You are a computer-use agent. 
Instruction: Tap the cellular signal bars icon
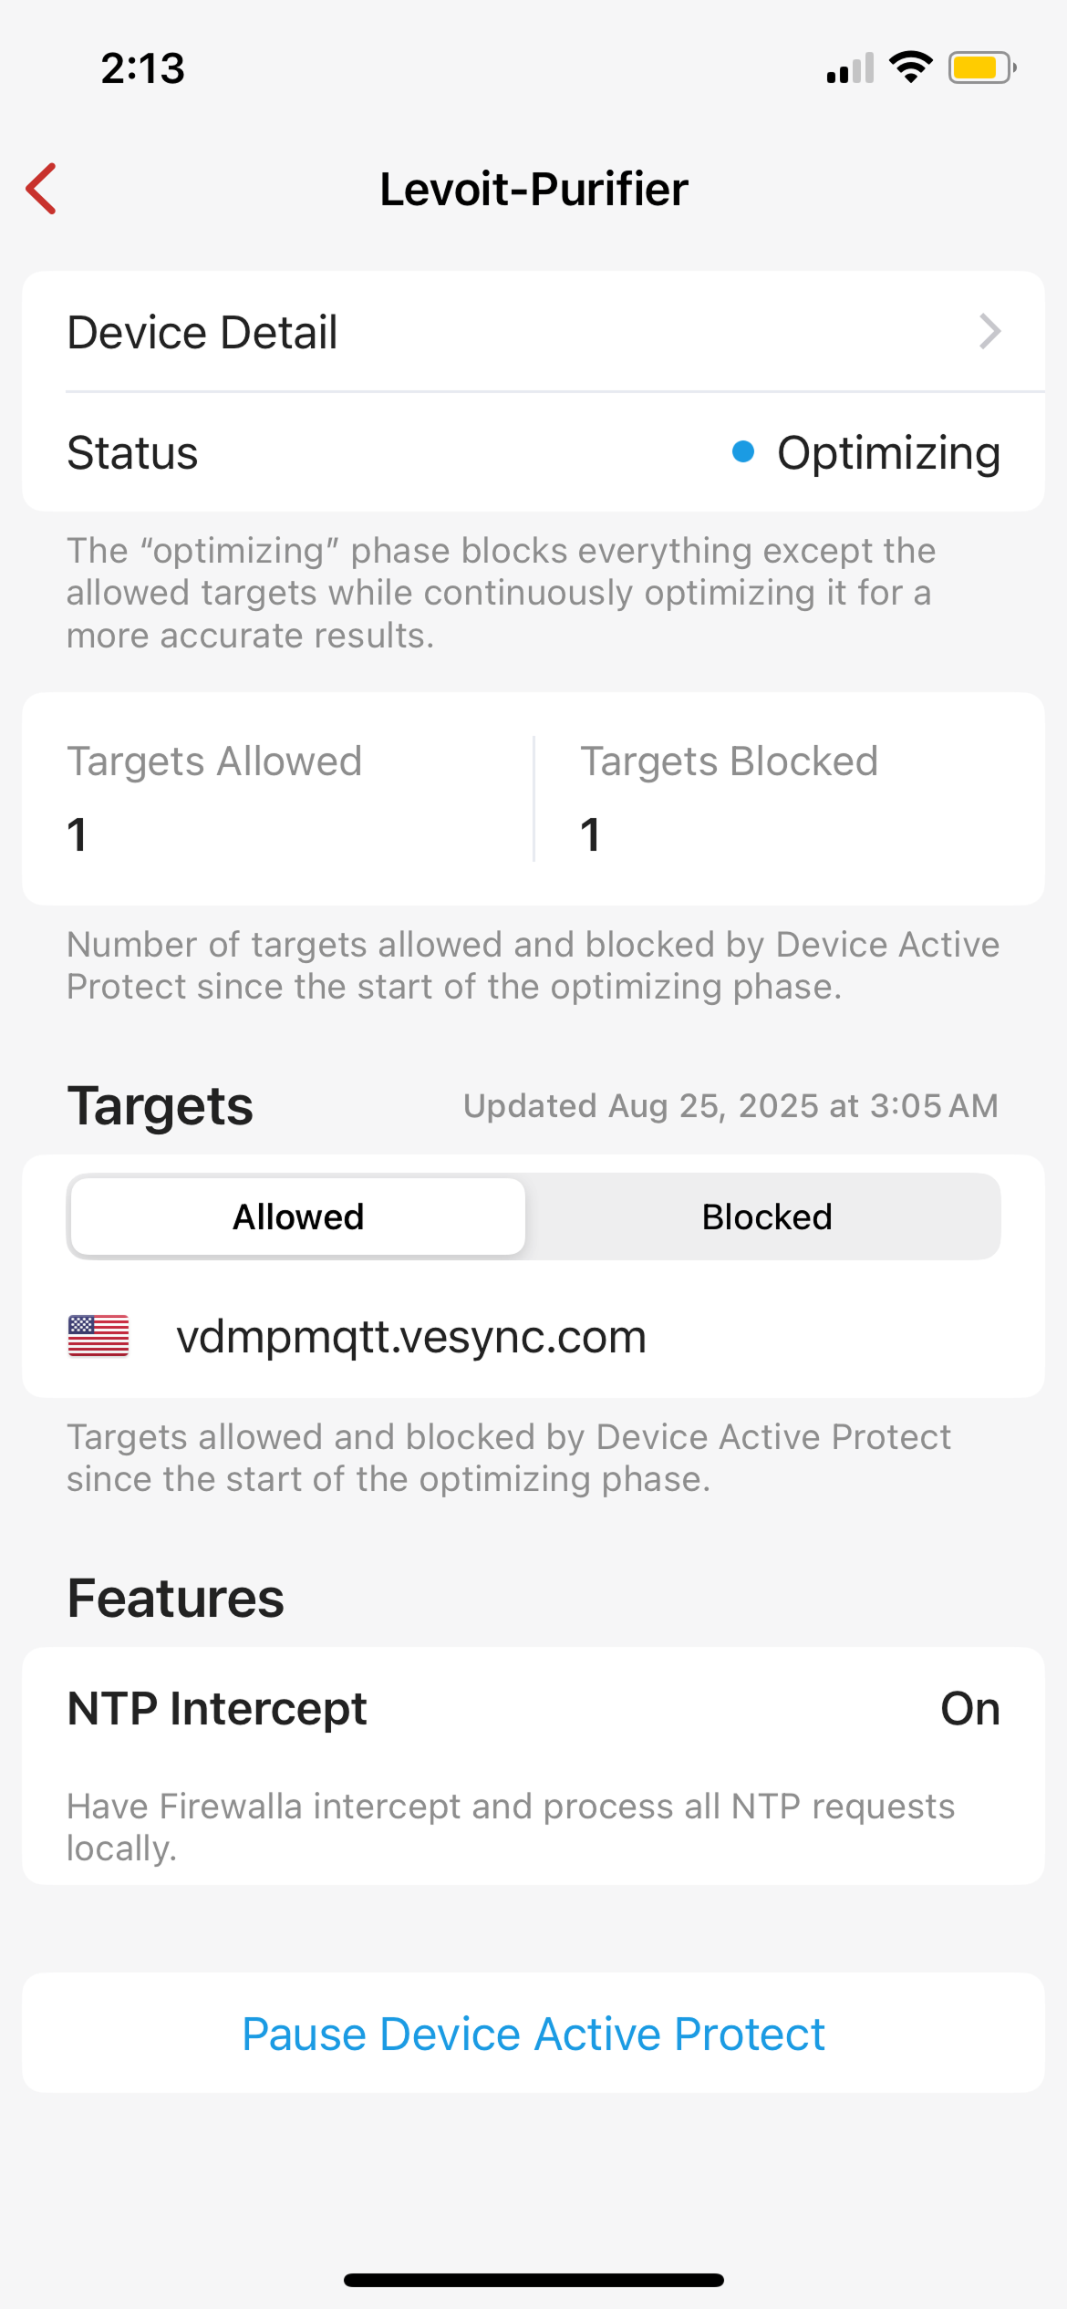coord(850,68)
